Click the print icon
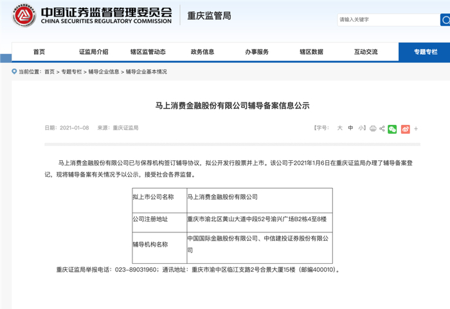 point(373,129)
